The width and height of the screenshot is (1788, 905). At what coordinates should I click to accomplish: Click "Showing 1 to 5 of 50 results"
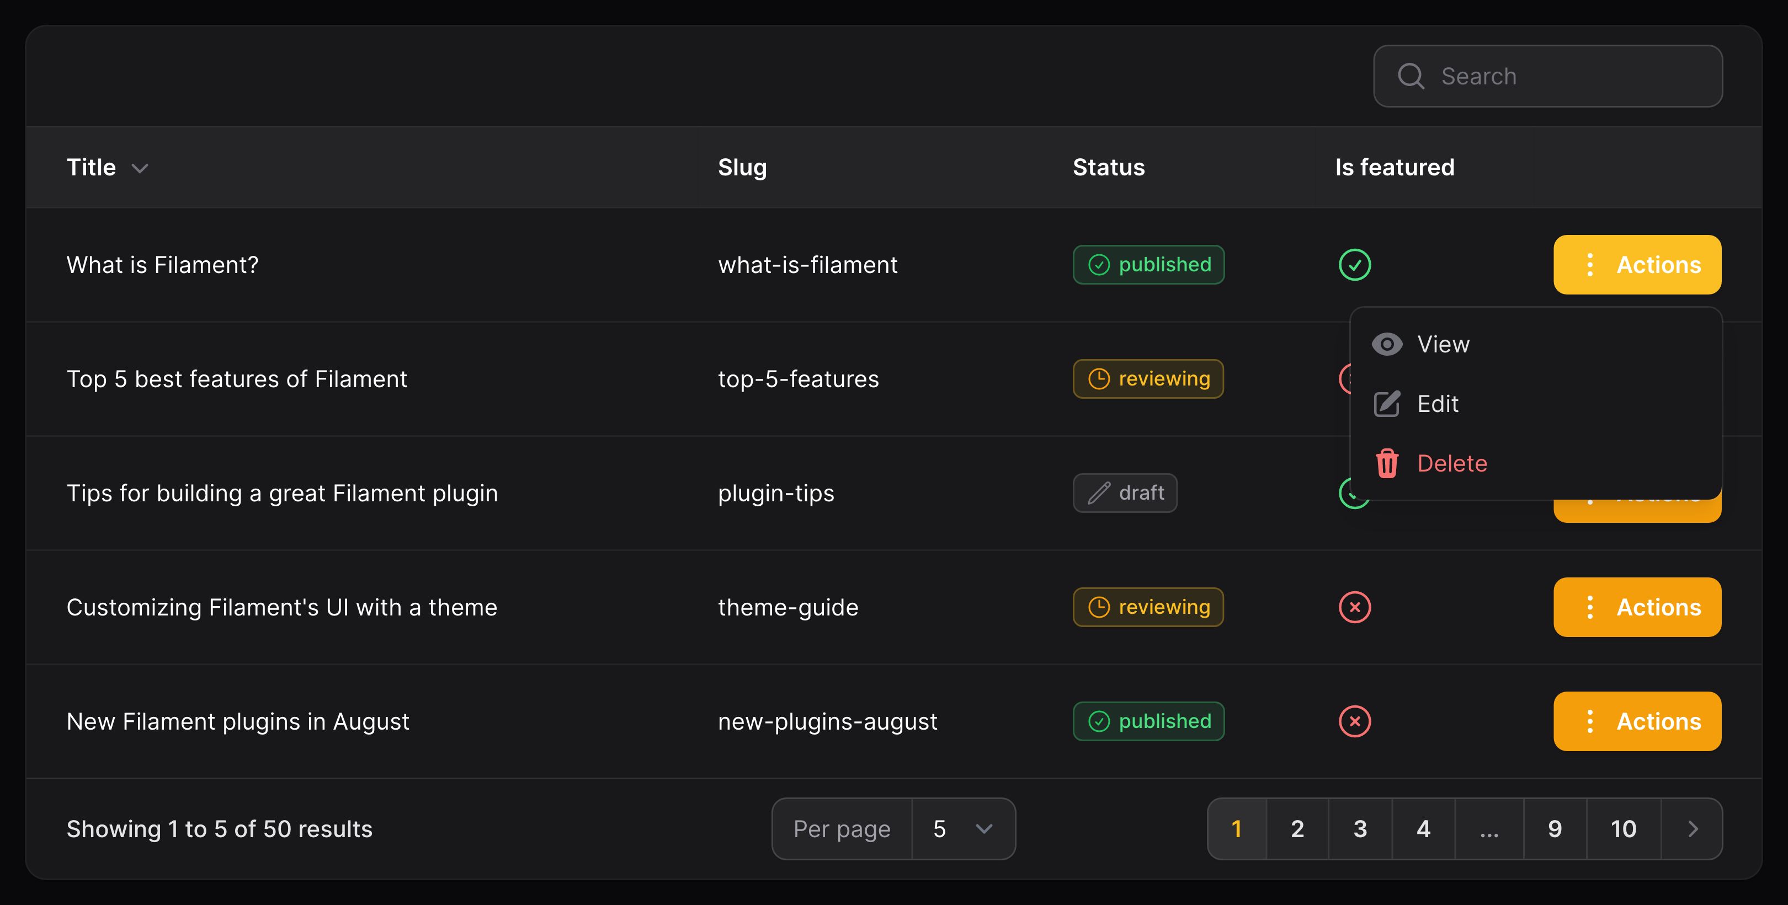219,829
